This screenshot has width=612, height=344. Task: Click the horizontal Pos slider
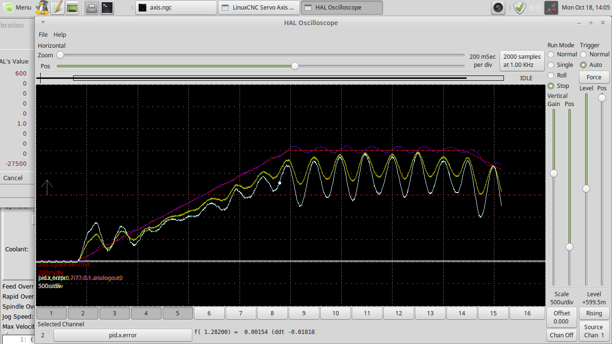261,66
